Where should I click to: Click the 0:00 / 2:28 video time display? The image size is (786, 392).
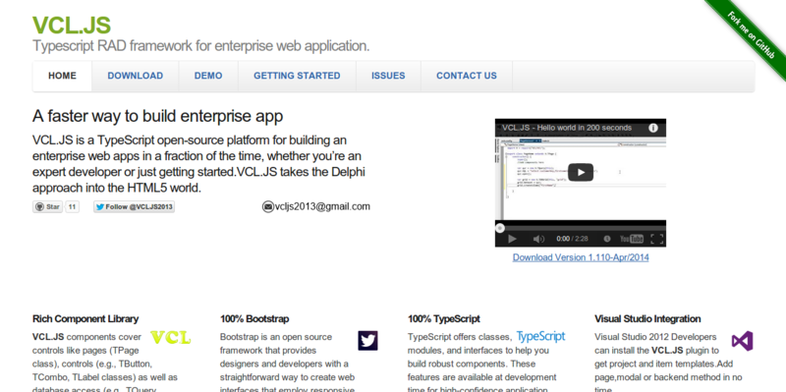(572, 239)
